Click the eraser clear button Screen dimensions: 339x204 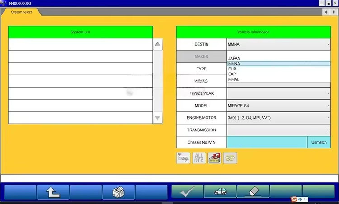coord(253,191)
